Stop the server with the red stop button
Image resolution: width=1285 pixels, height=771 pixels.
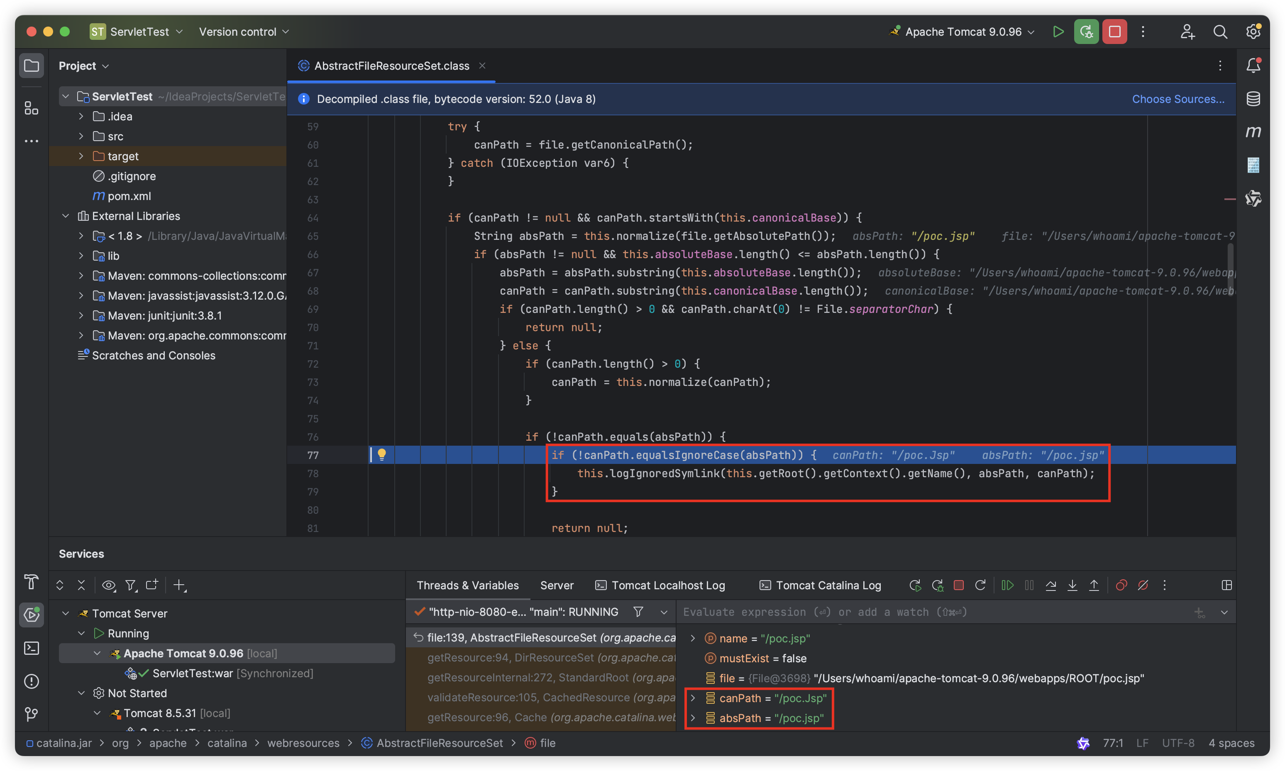click(x=1114, y=32)
